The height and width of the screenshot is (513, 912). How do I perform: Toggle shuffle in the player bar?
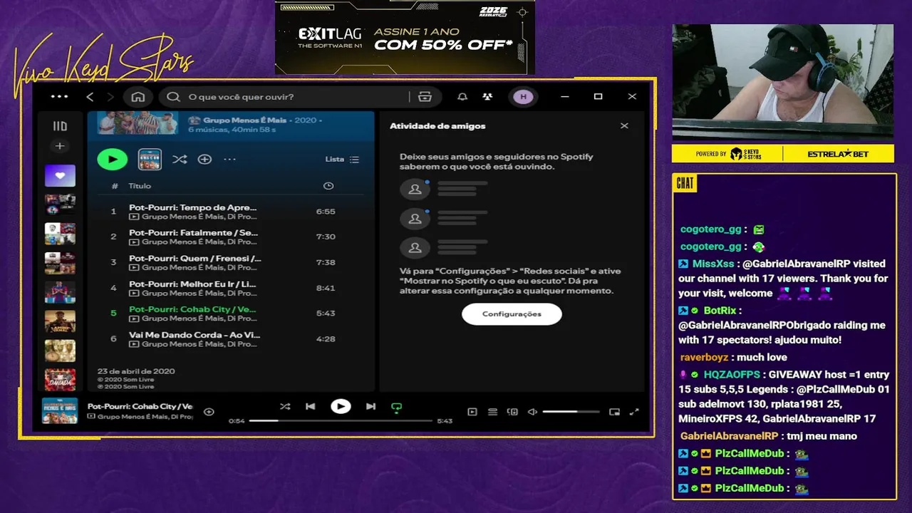click(x=285, y=407)
